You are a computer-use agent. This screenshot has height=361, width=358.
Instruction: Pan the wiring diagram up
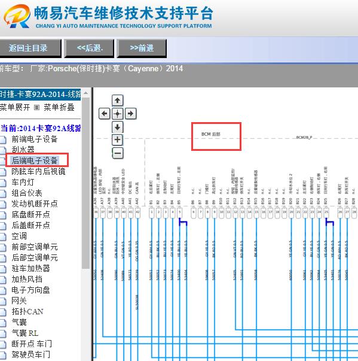coord(117,101)
